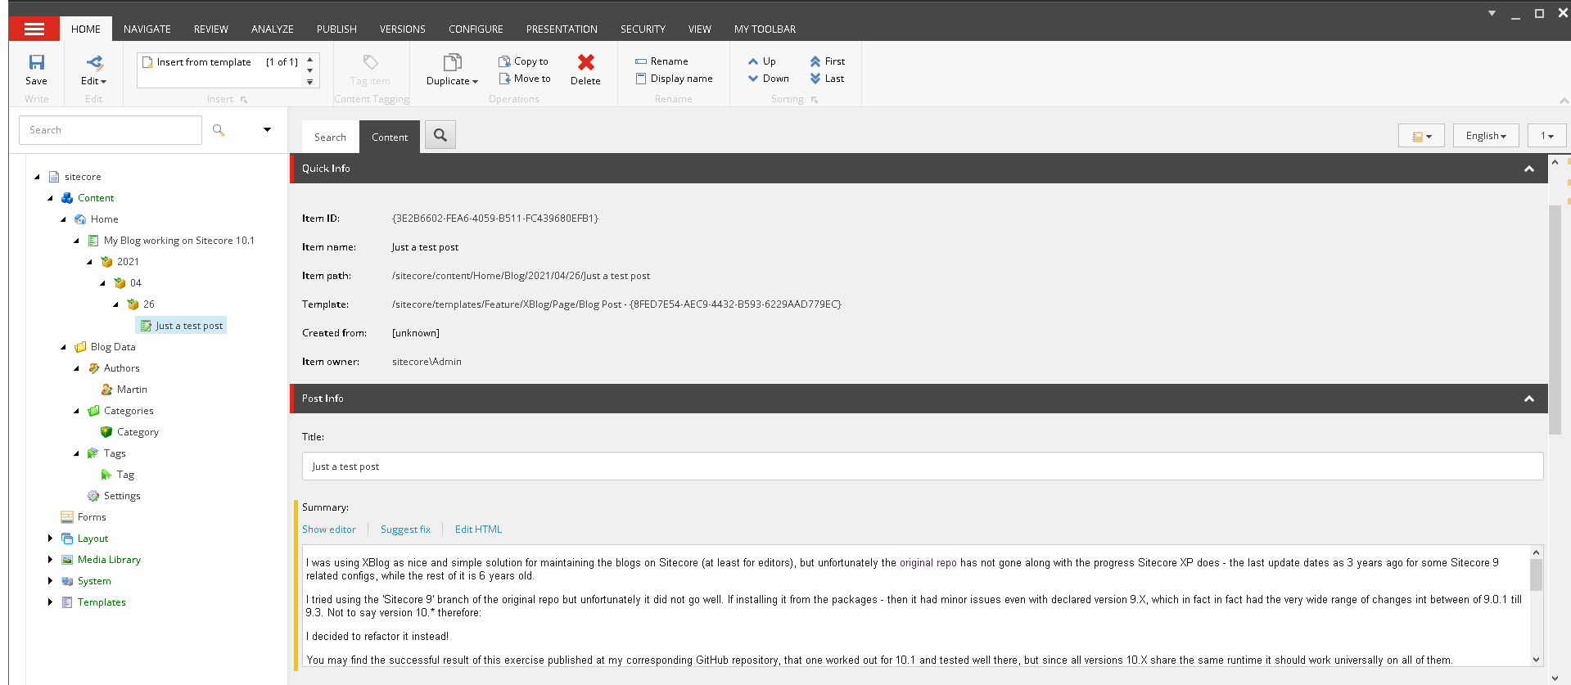The width and height of the screenshot is (1571, 685).
Task: Open the Duplicate dropdown
Action: (452, 81)
